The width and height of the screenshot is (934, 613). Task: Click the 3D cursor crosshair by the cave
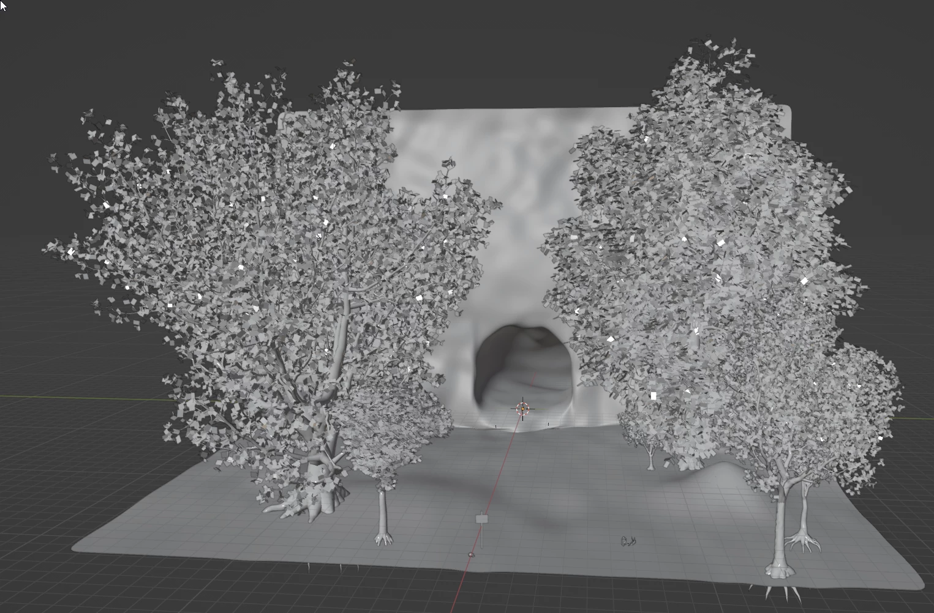tap(522, 409)
